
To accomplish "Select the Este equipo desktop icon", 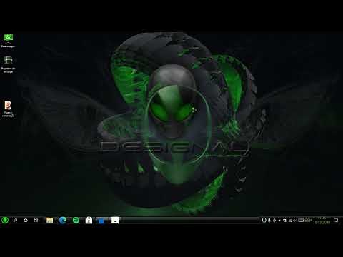I will (8, 41).
